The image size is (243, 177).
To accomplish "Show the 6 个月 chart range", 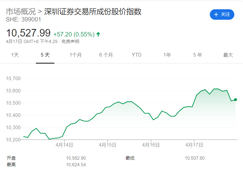I will coord(106,55).
